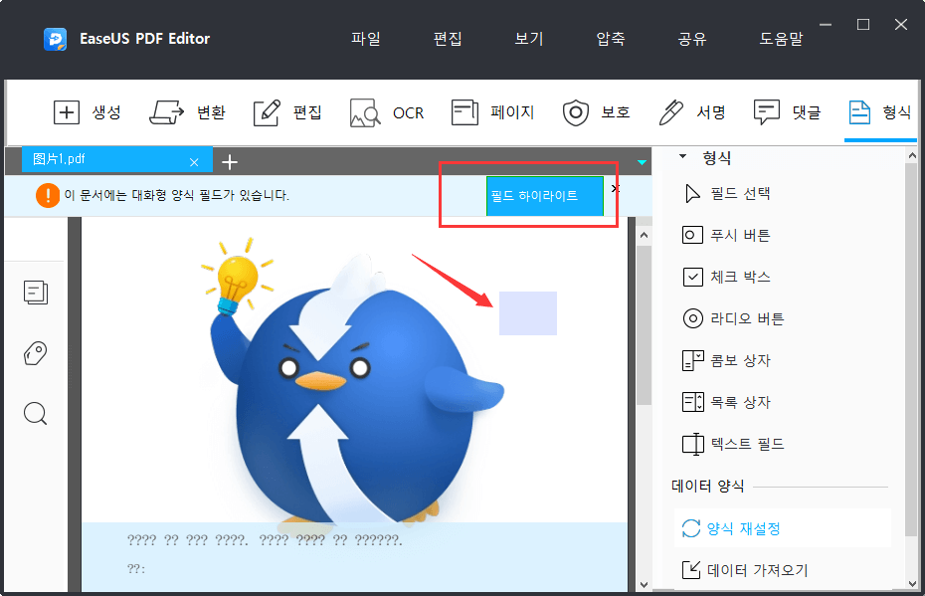Click the highlighted form field on the penguin page
Image resolution: width=925 pixels, height=596 pixels.
coord(528,314)
